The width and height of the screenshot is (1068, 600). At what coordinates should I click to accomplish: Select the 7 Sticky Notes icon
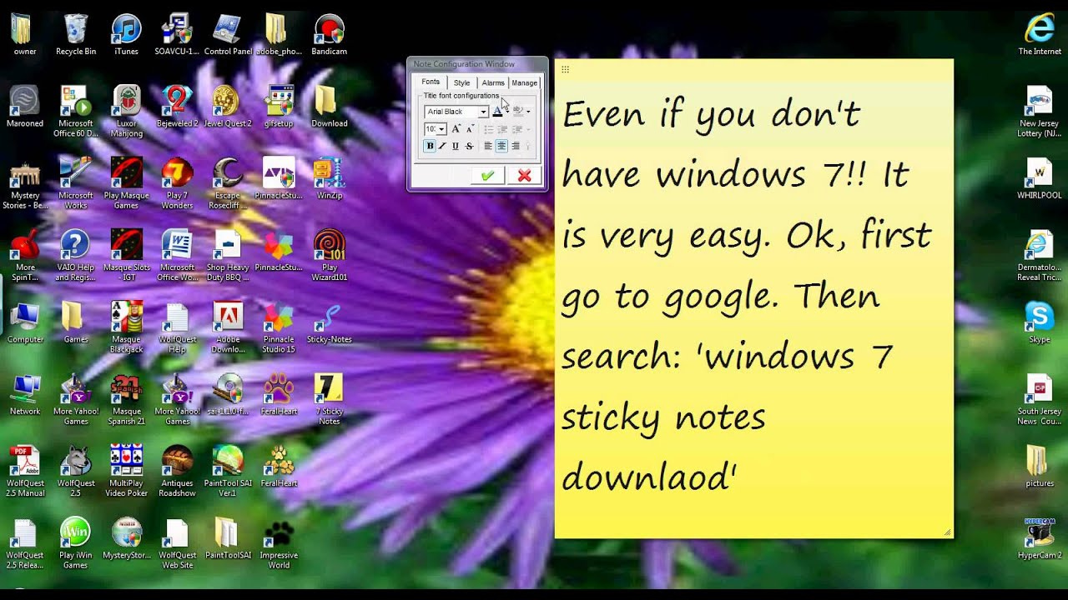point(330,398)
